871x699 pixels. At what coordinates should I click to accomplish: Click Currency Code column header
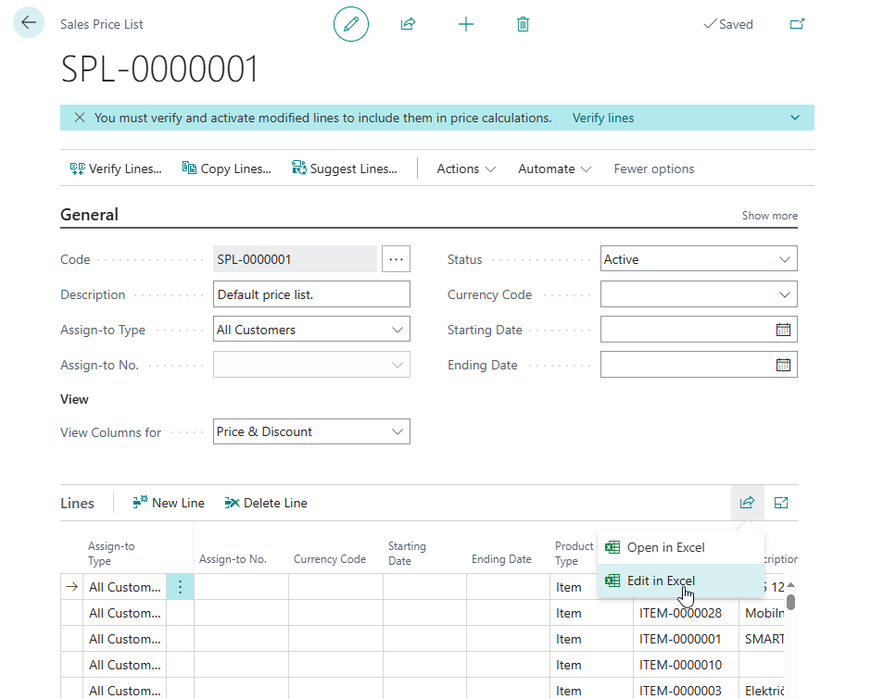pyautogui.click(x=329, y=559)
